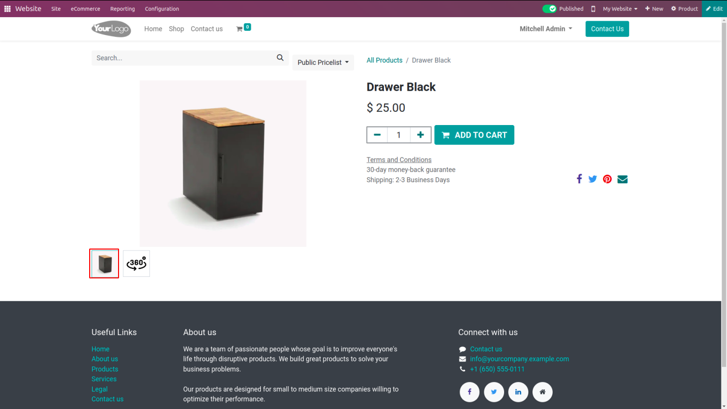Share product on Twitter
727x409 pixels.
[593, 179]
